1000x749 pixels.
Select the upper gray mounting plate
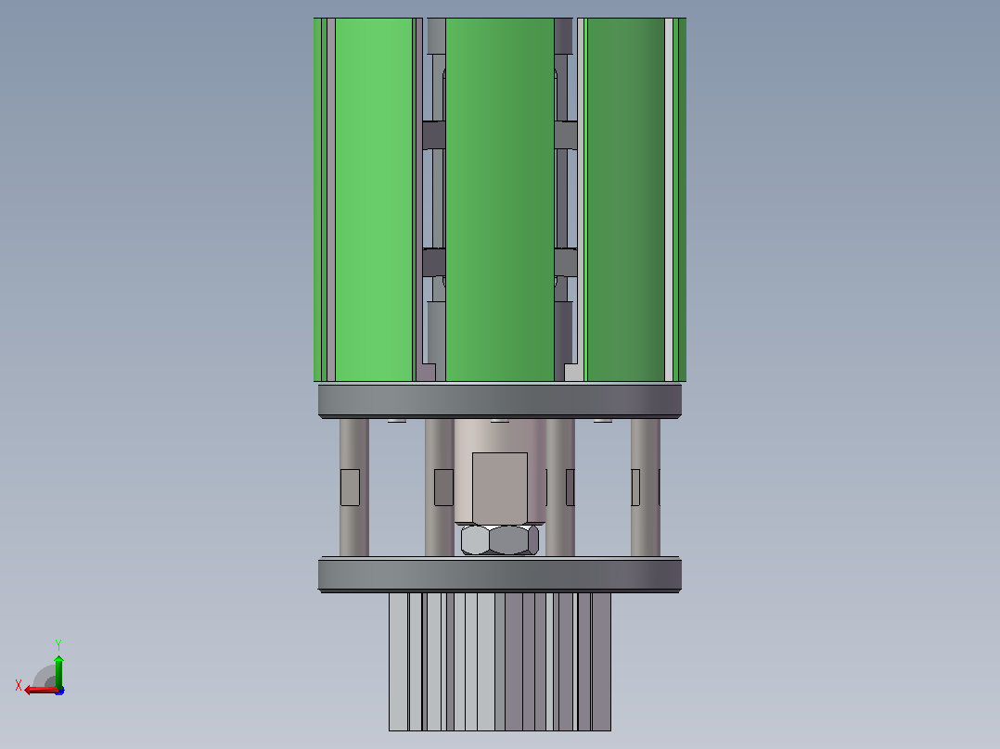[x=499, y=400]
